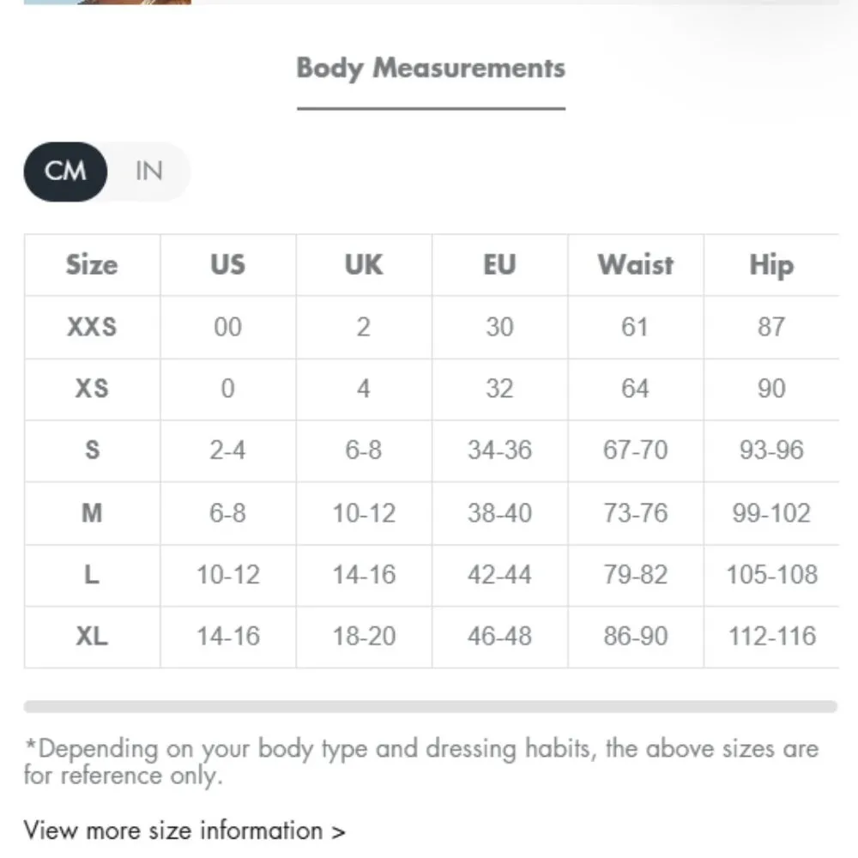The width and height of the screenshot is (858, 858).
Task: Select the US column header
Action: point(227,265)
